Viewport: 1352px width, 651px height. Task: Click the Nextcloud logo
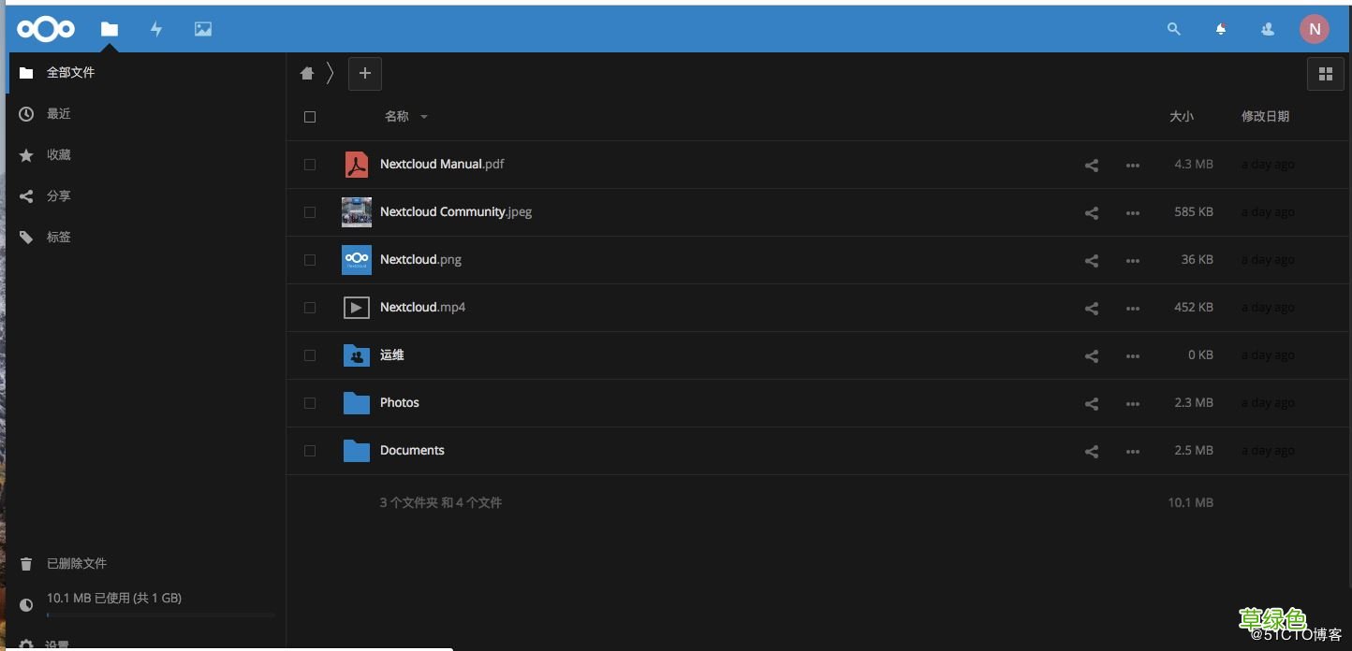coord(46,29)
